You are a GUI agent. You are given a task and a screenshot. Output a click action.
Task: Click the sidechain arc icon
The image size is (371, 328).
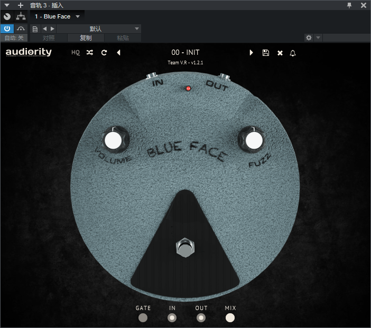click(x=21, y=29)
